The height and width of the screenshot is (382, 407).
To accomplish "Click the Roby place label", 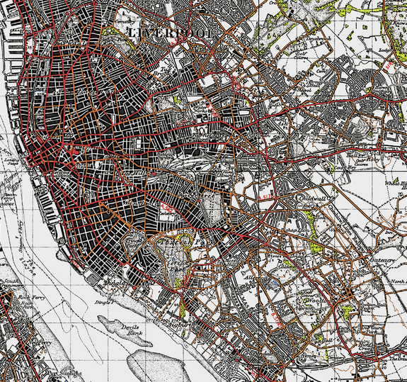I will click(x=373, y=160).
